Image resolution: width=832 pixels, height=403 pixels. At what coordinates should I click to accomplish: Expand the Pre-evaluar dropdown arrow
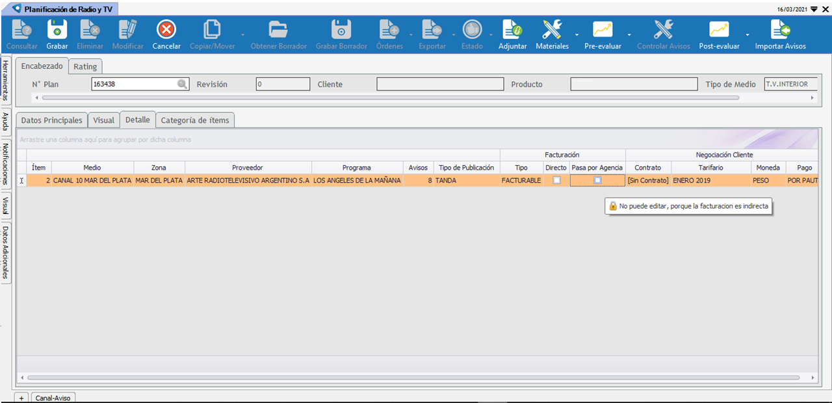(629, 34)
